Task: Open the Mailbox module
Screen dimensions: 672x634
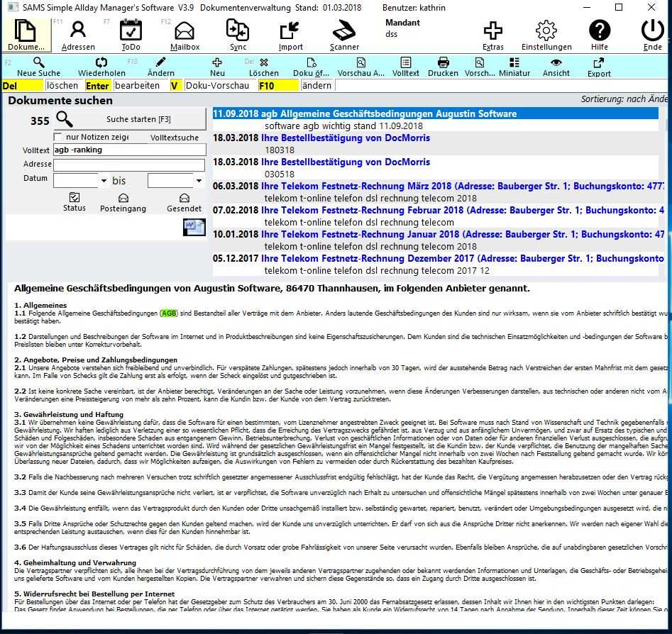Action: [x=184, y=35]
